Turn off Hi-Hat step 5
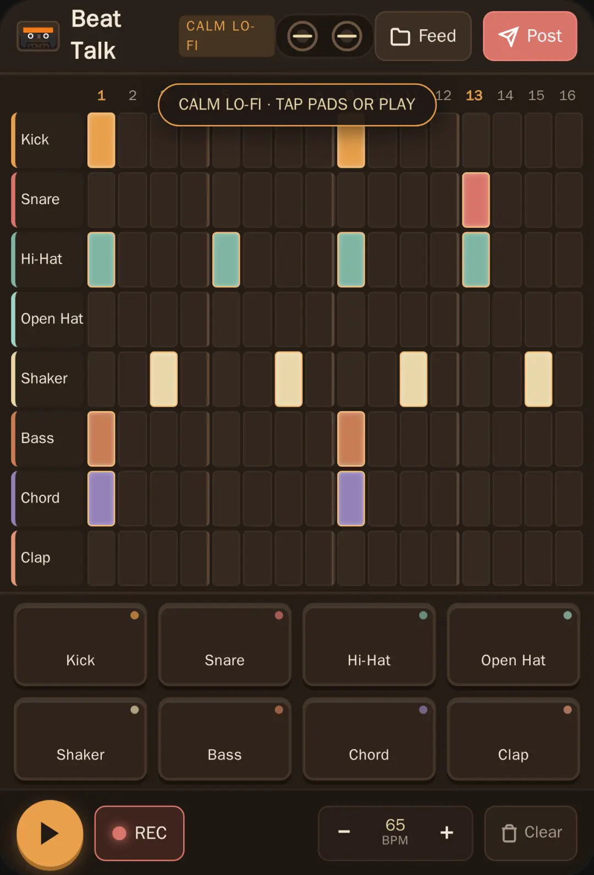This screenshot has width=594, height=875. 226,260
